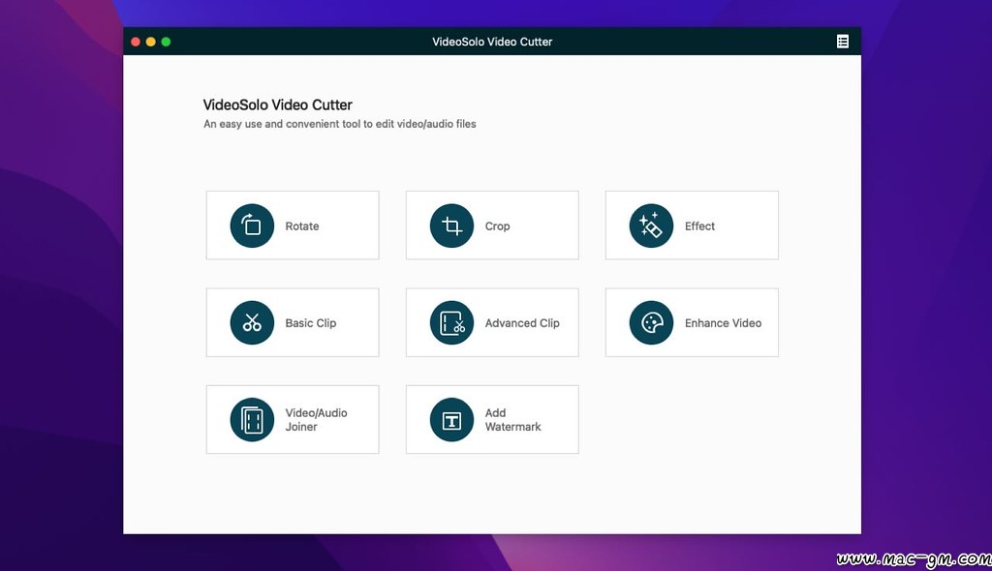Image resolution: width=992 pixels, height=571 pixels.
Task: Click the Rotate circular icon
Action: (x=252, y=225)
